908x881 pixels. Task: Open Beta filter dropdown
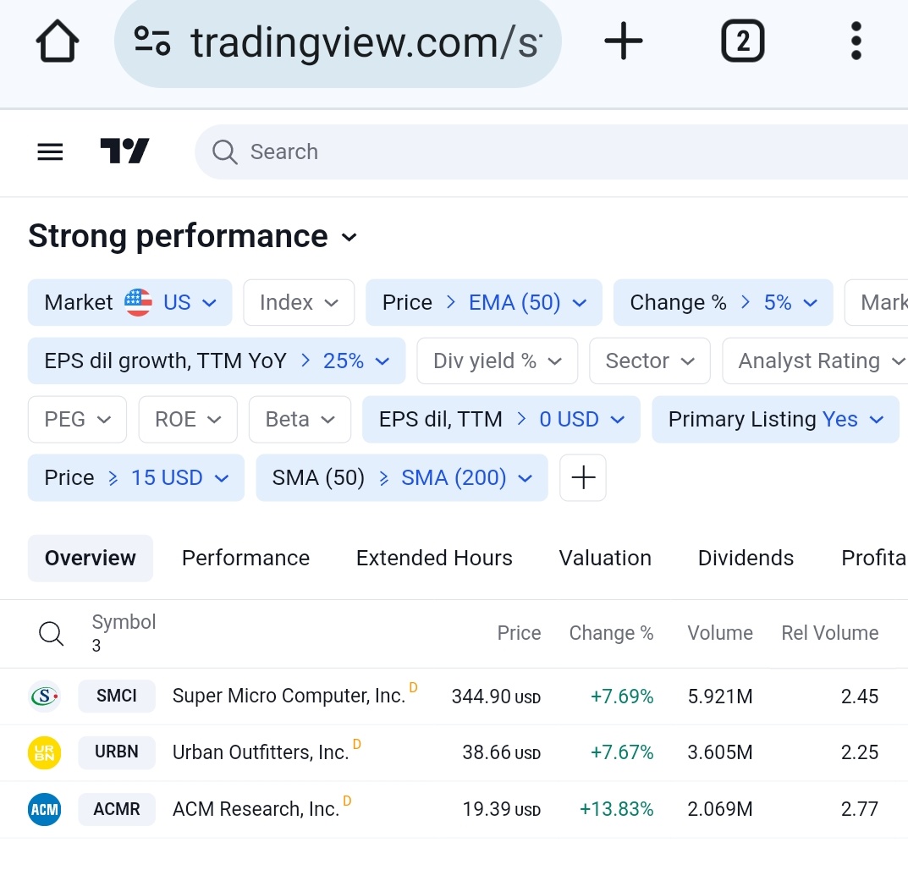pos(300,420)
